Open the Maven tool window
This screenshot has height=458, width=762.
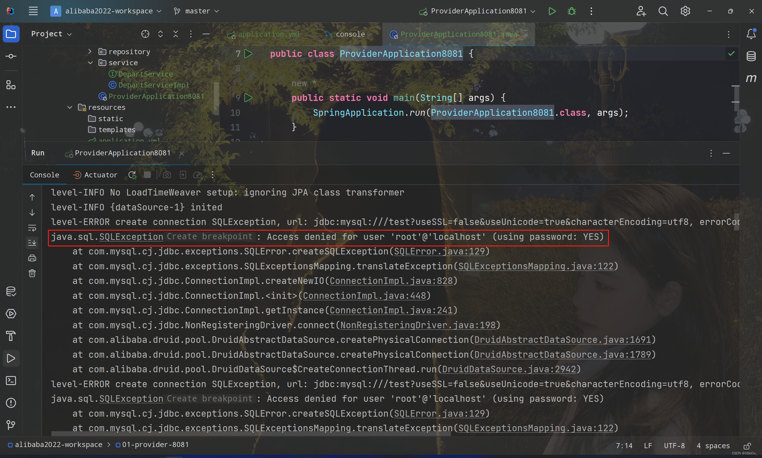pyautogui.click(x=751, y=78)
